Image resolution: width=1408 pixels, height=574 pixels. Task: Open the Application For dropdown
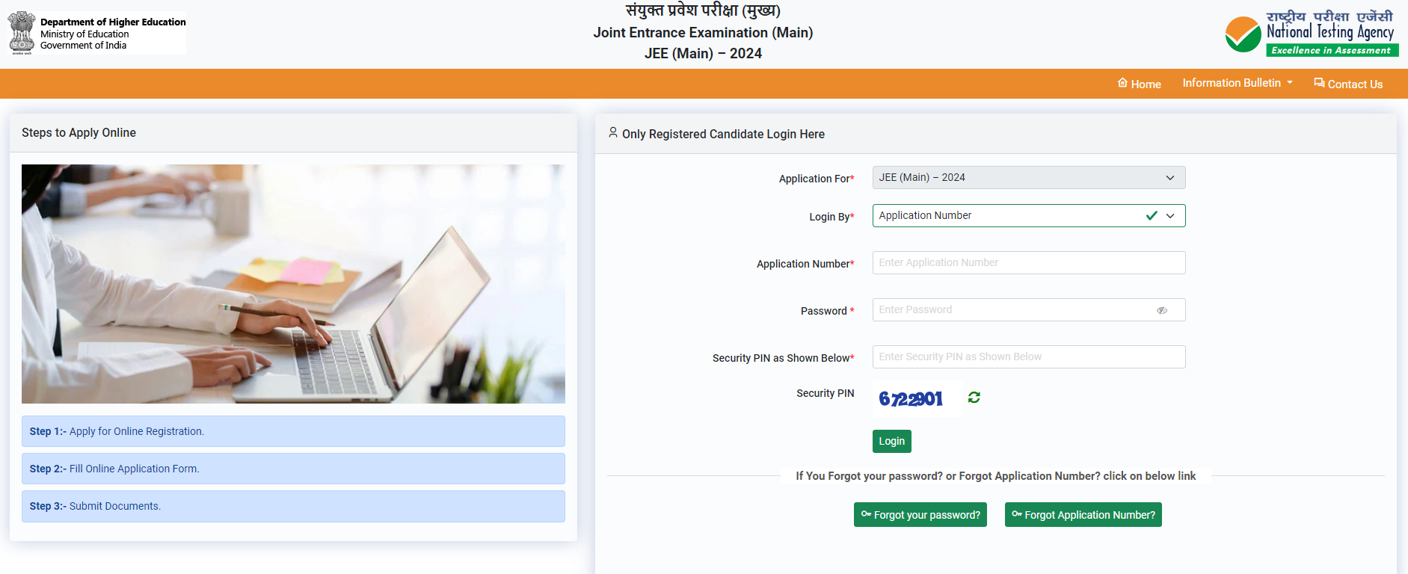point(1028,178)
